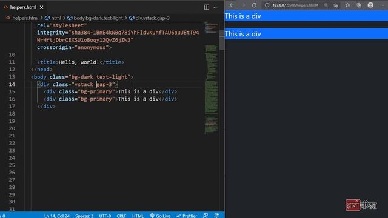Click rel="stylesheet" attribute text

[x=62, y=25]
